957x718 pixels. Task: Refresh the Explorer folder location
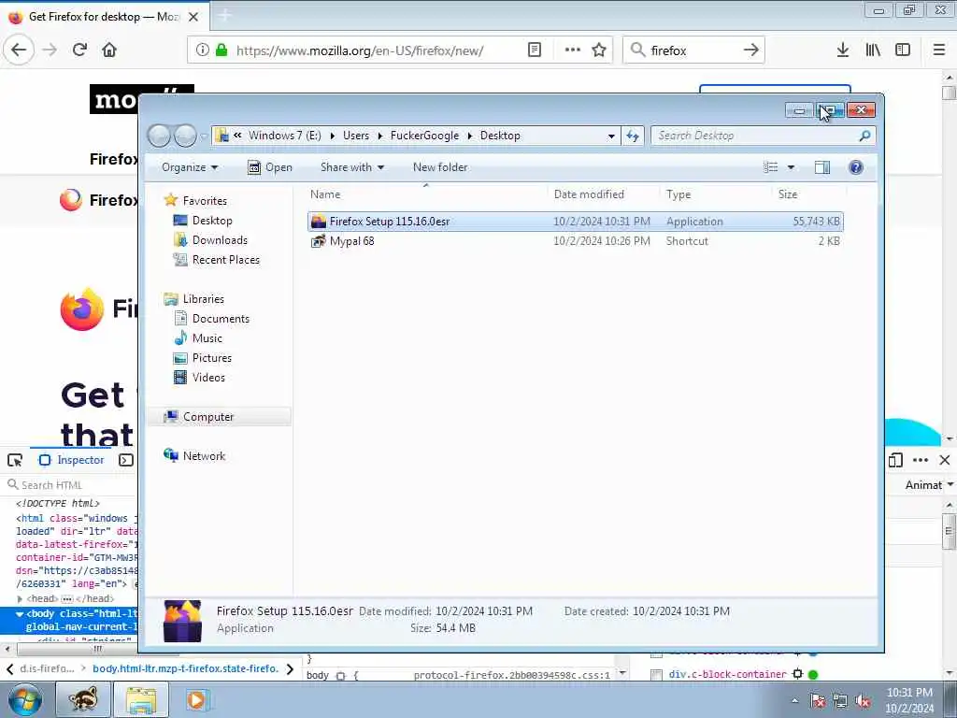[x=633, y=136]
